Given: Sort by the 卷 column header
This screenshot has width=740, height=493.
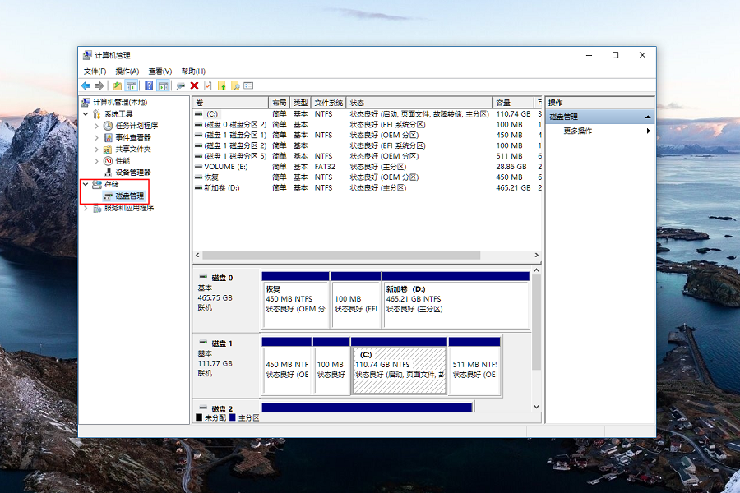Looking at the screenshot, I should [x=231, y=103].
